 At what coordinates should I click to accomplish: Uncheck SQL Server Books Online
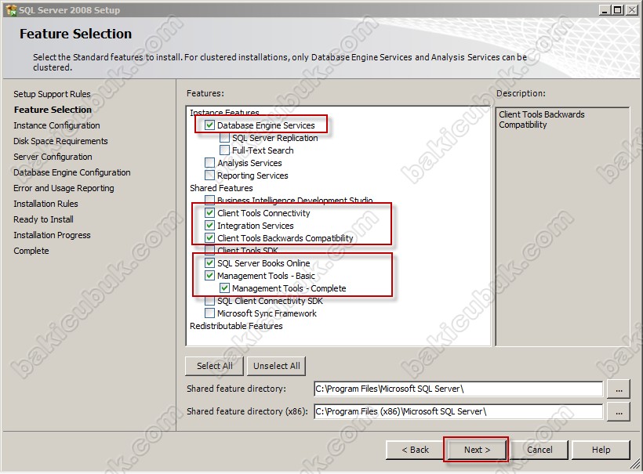[x=209, y=262]
